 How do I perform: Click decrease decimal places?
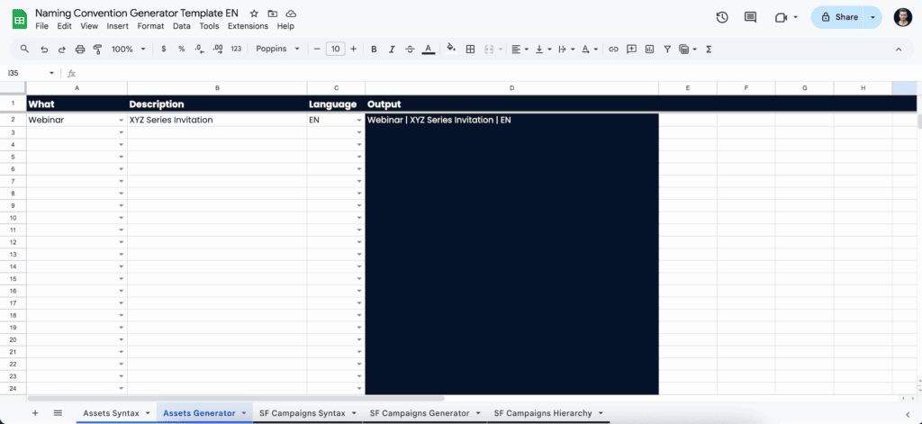199,50
